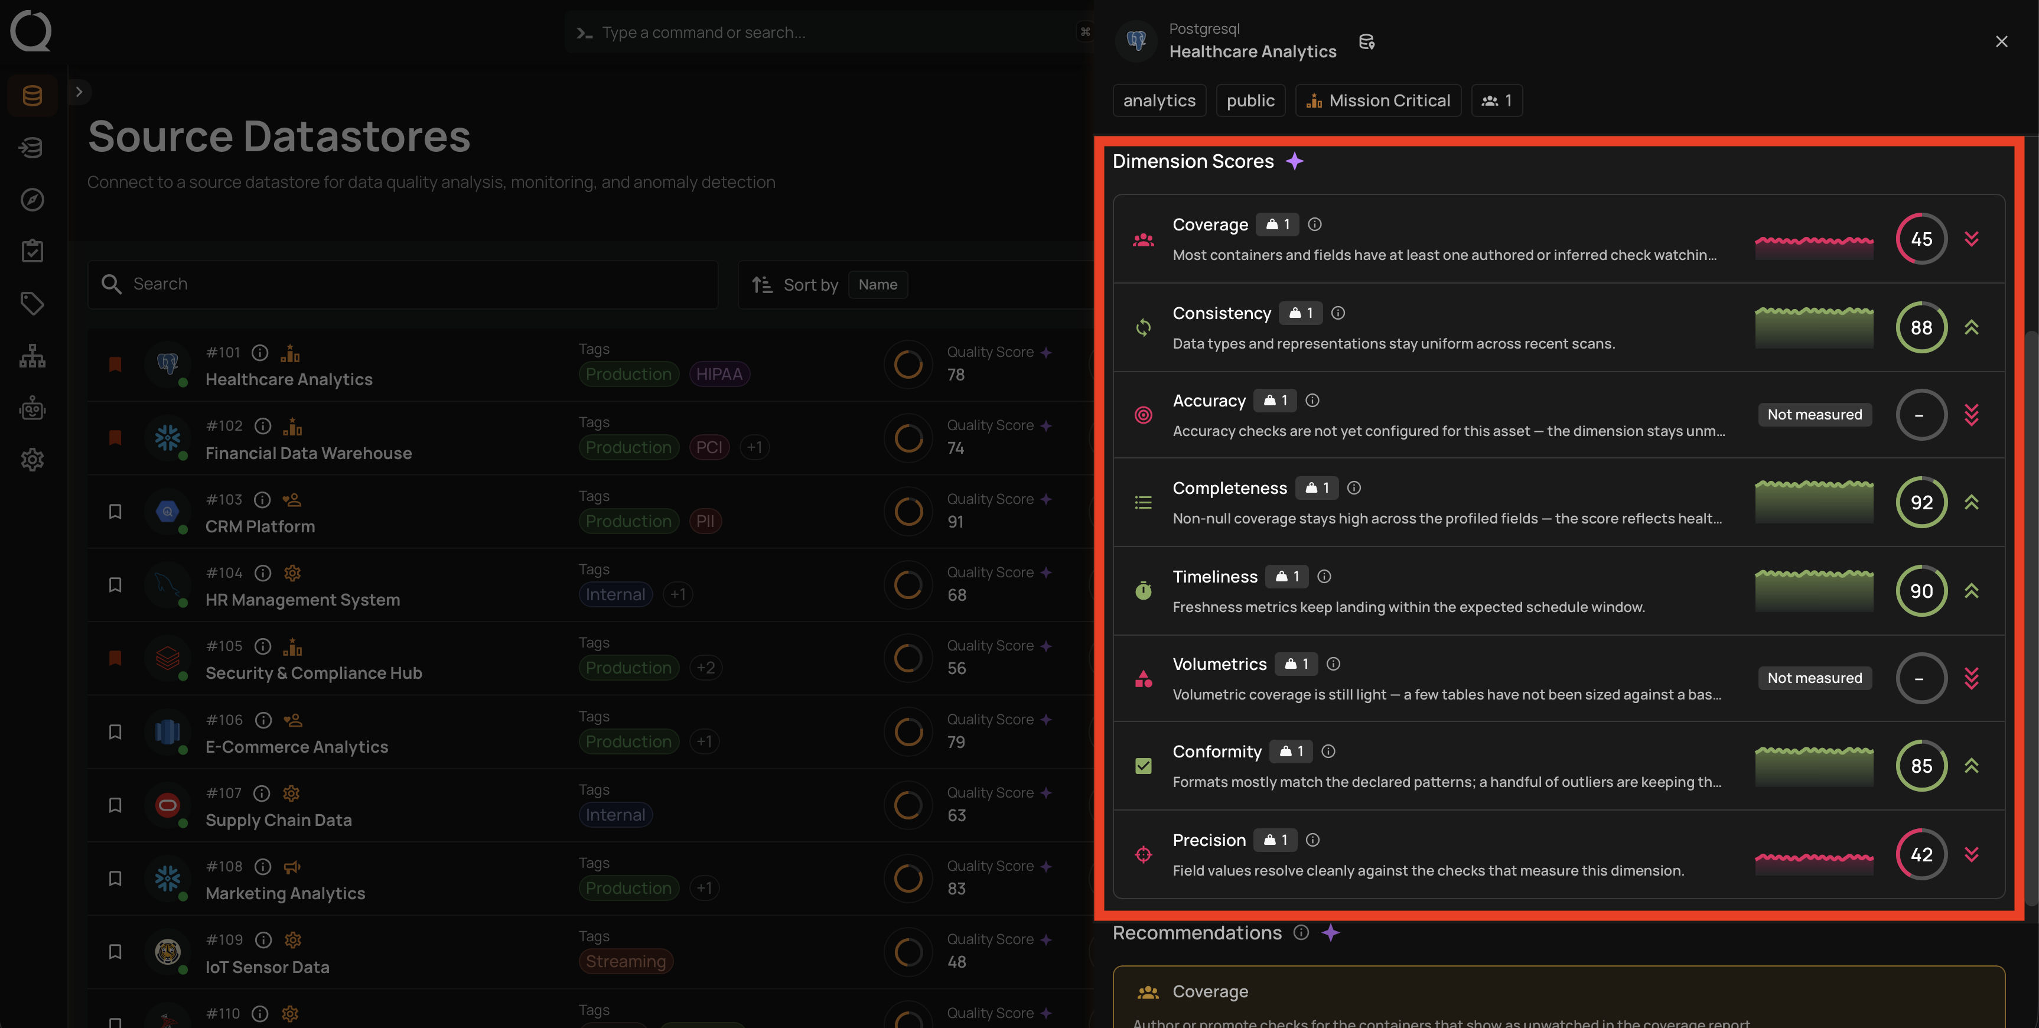Open Conformity info tooltip icon
The height and width of the screenshot is (1028, 2039).
(x=1329, y=752)
